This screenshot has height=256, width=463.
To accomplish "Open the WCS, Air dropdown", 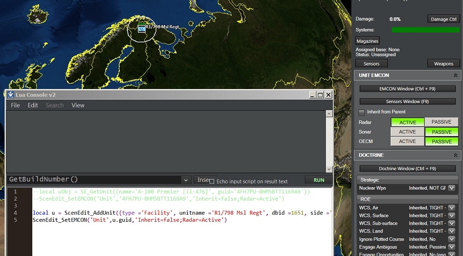I will (x=451, y=208).
